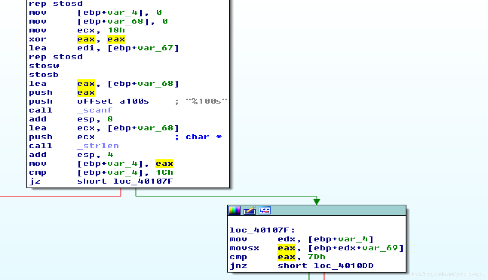The height and width of the screenshot is (280, 488).
Task: Click offset a100s operand
Action: point(113,101)
